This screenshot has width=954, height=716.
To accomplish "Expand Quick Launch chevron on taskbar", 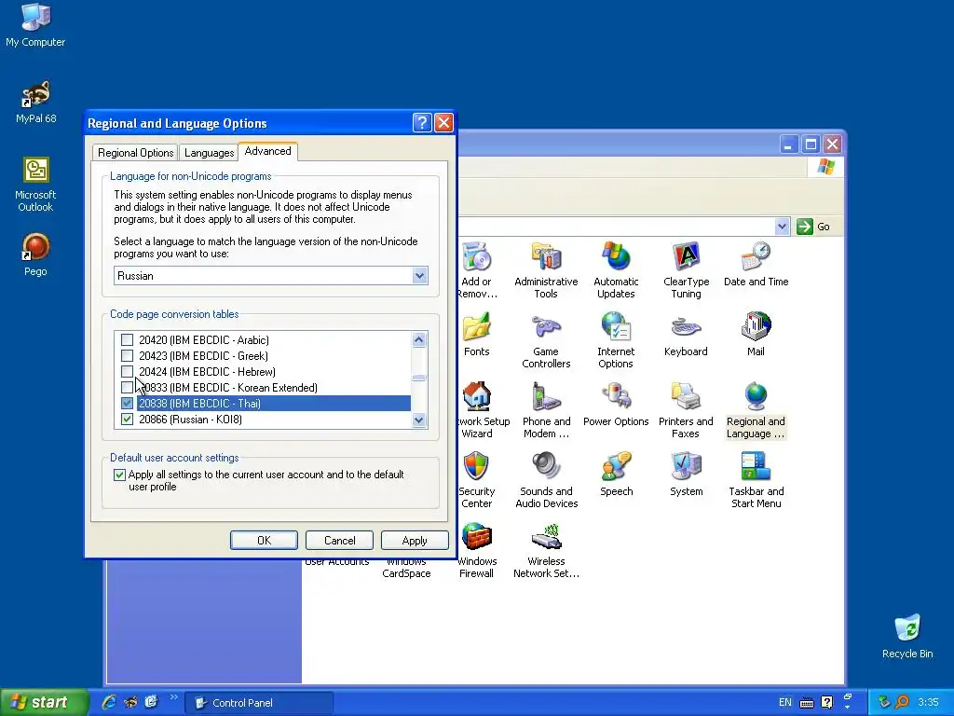I will tap(173, 697).
